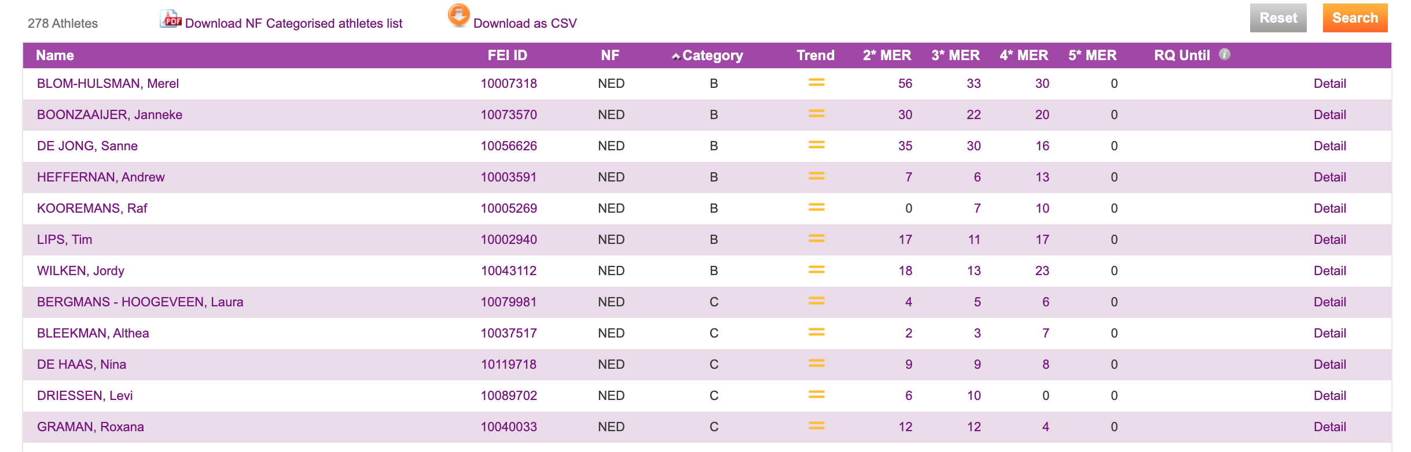The height and width of the screenshot is (452, 1411).
Task: Sort table by 4* MER column
Action: point(1024,55)
